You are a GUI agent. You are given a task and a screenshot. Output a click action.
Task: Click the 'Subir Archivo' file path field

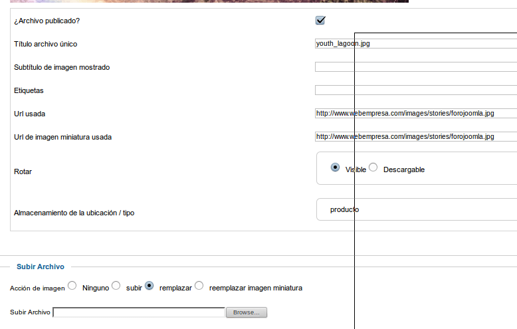click(139, 312)
